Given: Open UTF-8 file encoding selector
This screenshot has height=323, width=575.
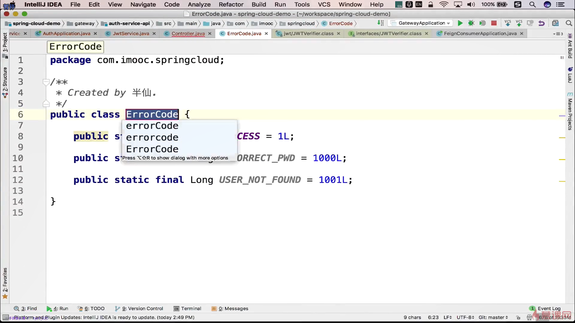Looking at the screenshot, I should [x=465, y=317].
